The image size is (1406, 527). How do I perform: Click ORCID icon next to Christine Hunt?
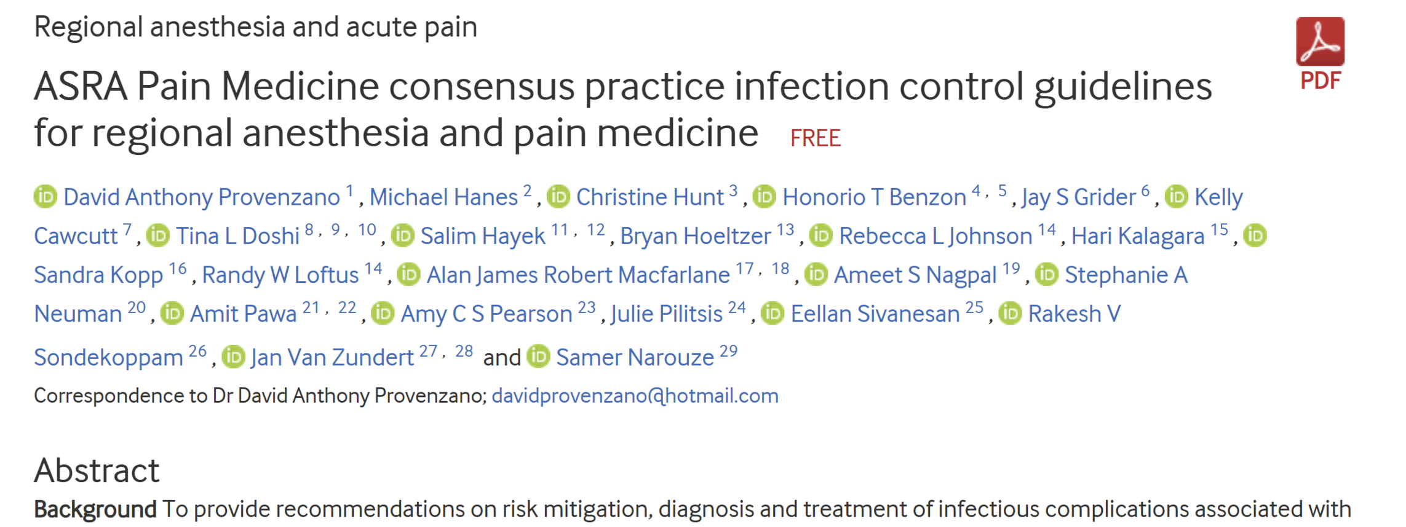(558, 197)
